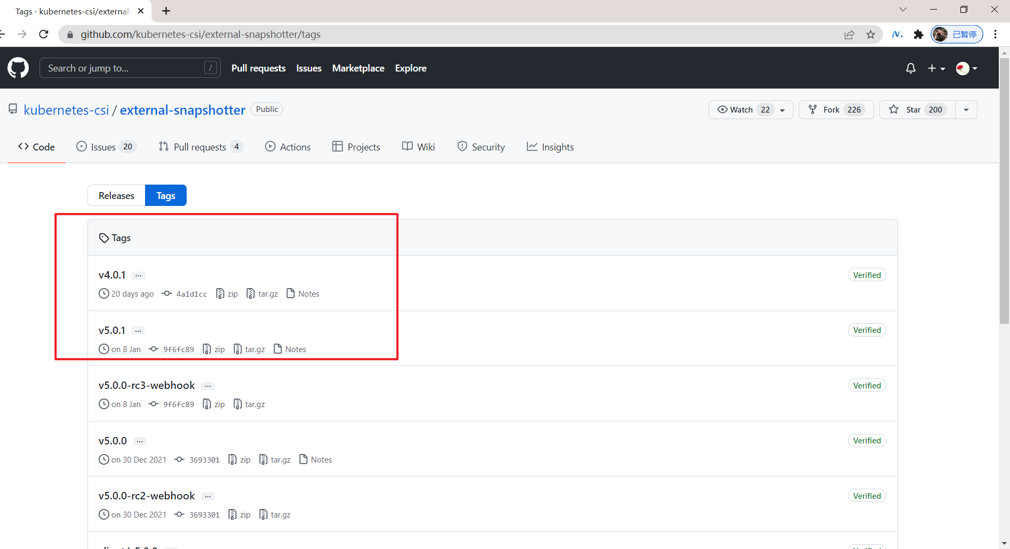1010x549 pixels.
Task: Open the v5.0.0-rc2-webhook tag
Action: click(147, 496)
